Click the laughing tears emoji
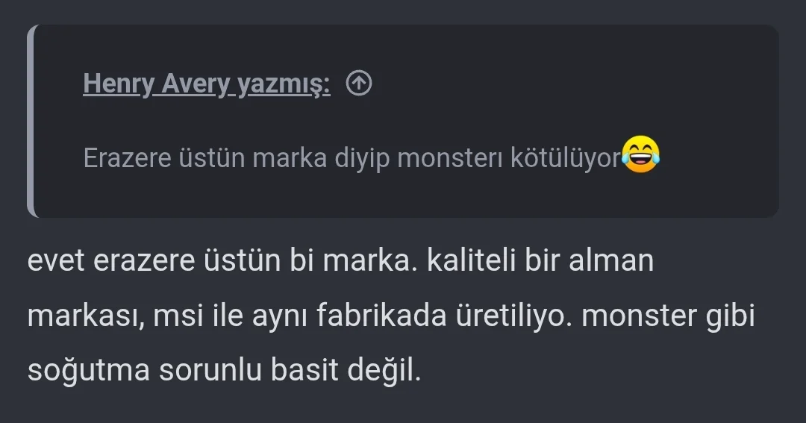Screen dimensions: 806x423 point(640,155)
